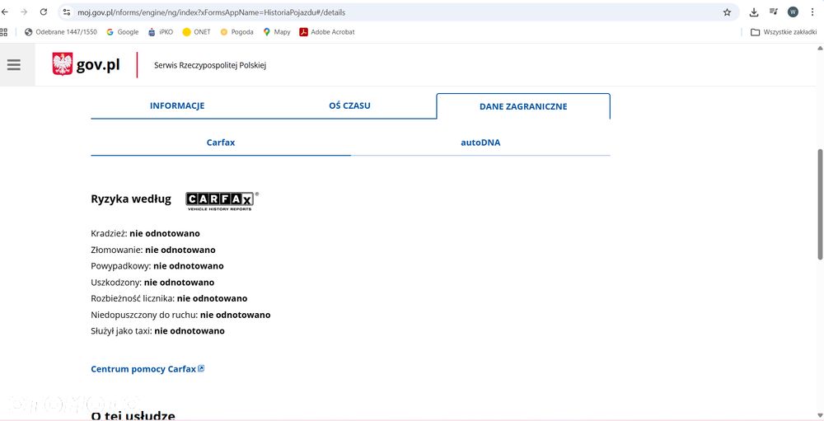Click the Rozbieżność licznika line

(169, 298)
